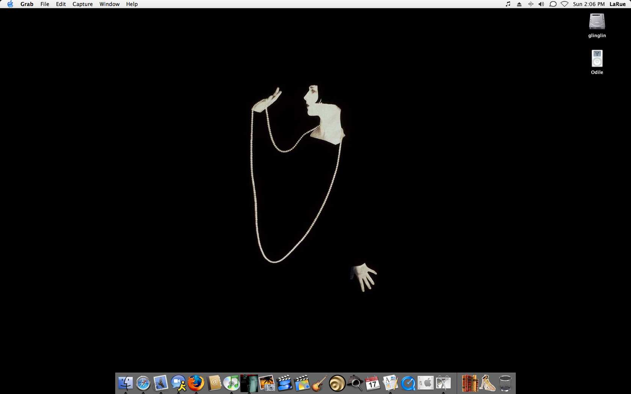Open the Mail stamp icon
Screen dimensions: 631x394
click(x=161, y=383)
